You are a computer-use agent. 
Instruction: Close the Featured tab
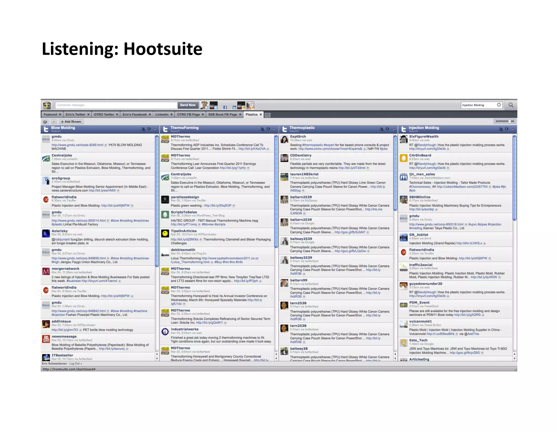[60, 115]
